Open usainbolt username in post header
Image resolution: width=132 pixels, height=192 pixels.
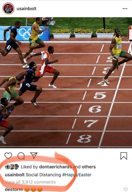26,8
